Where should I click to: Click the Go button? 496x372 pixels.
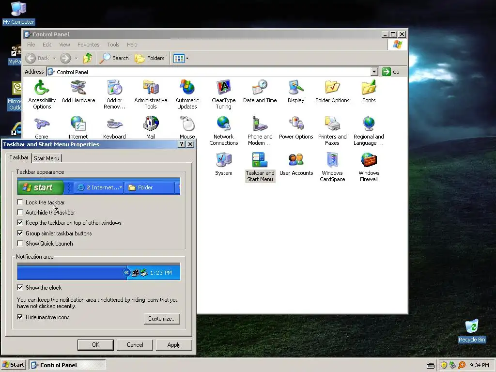391,72
